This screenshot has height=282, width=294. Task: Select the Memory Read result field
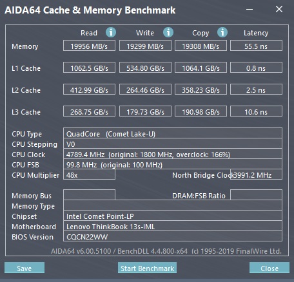point(89,46)
